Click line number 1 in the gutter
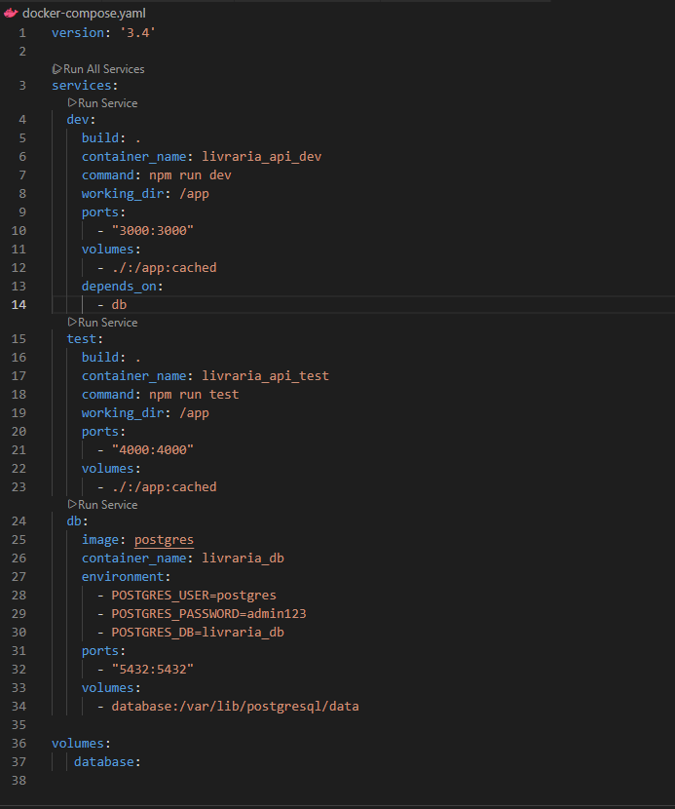The image size is (675, 809). pos(21,33)
